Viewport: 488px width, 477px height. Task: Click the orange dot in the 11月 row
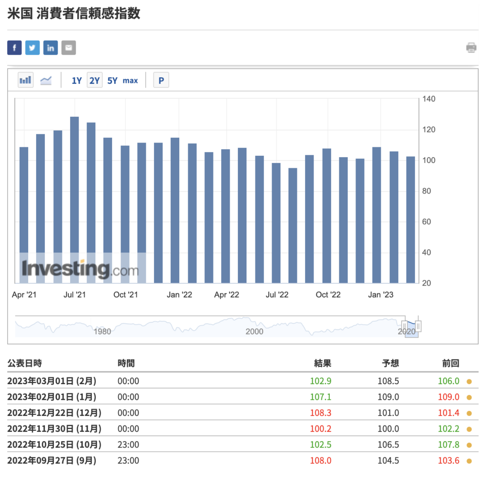[x=469, y=429]
